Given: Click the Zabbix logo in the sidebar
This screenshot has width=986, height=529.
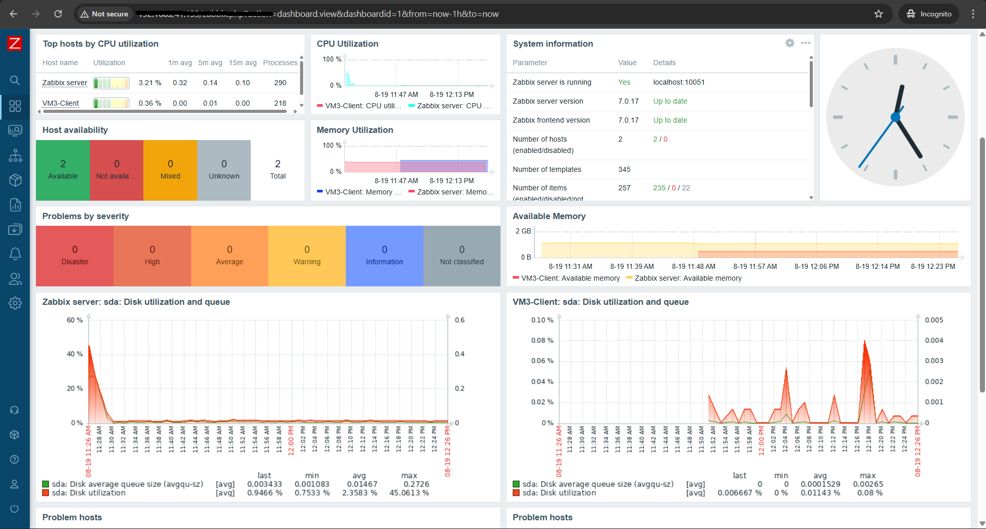Looking at the screenshot, I should click(x=14, y=44).
